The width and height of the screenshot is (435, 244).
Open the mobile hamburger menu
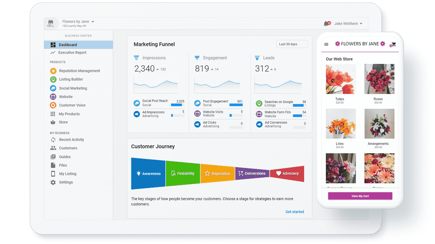point(327,44)
